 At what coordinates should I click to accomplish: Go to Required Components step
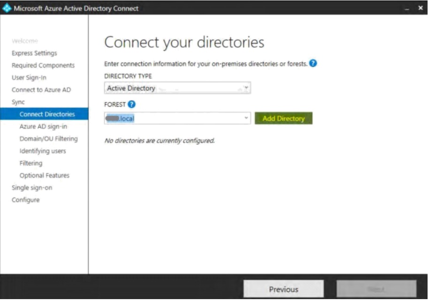tap(43, 65)
